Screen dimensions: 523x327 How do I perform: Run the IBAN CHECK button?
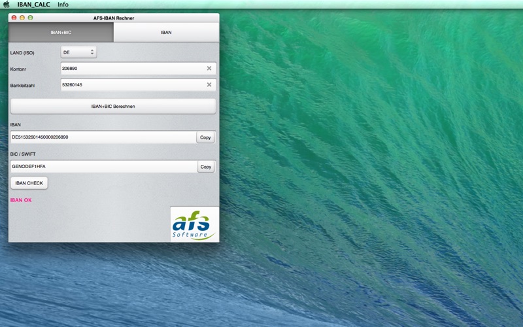pos(29,183)
